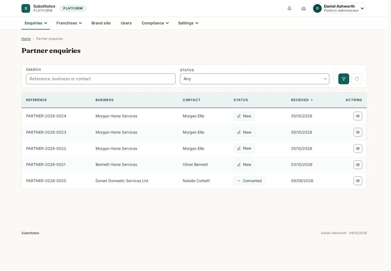Click Daniel Ashworth's avatar circle
The image size is (391, 271).
317,8
